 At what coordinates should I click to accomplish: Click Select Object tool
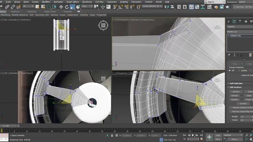(x=37, y=7)
